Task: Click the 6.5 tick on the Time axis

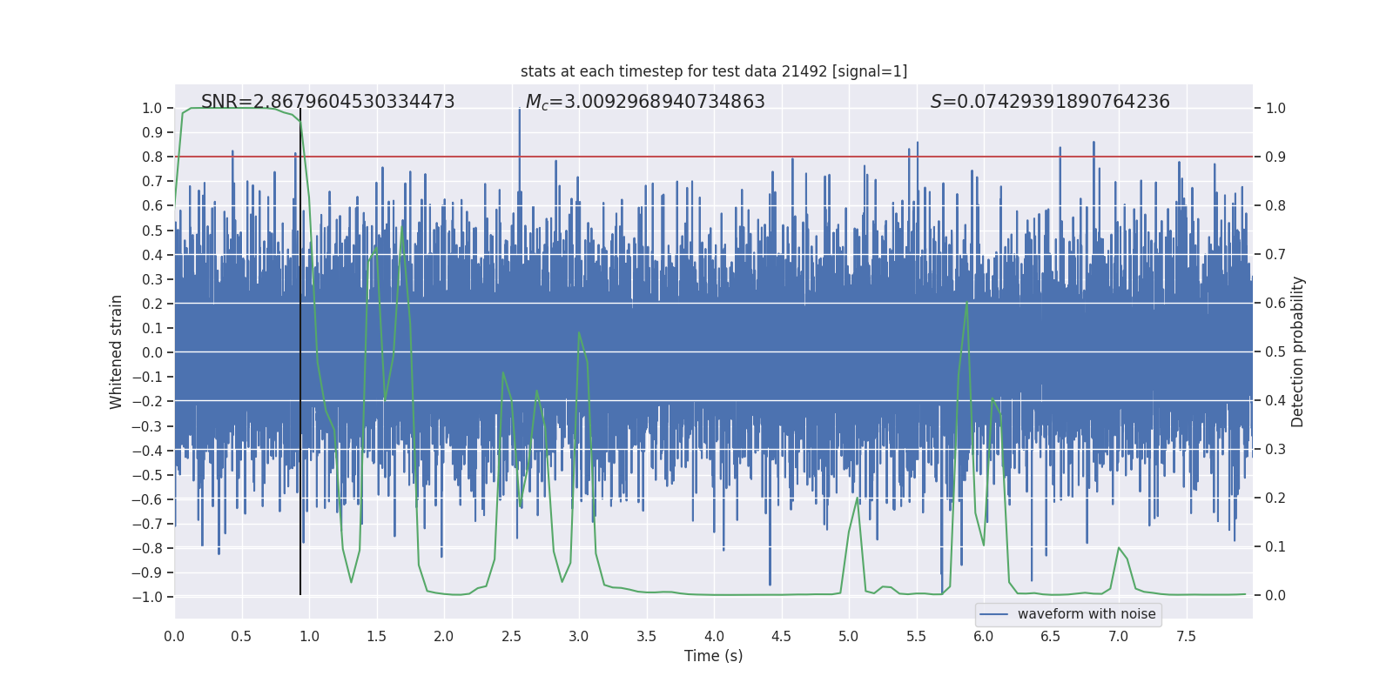Action: [x=1051, y=637]
